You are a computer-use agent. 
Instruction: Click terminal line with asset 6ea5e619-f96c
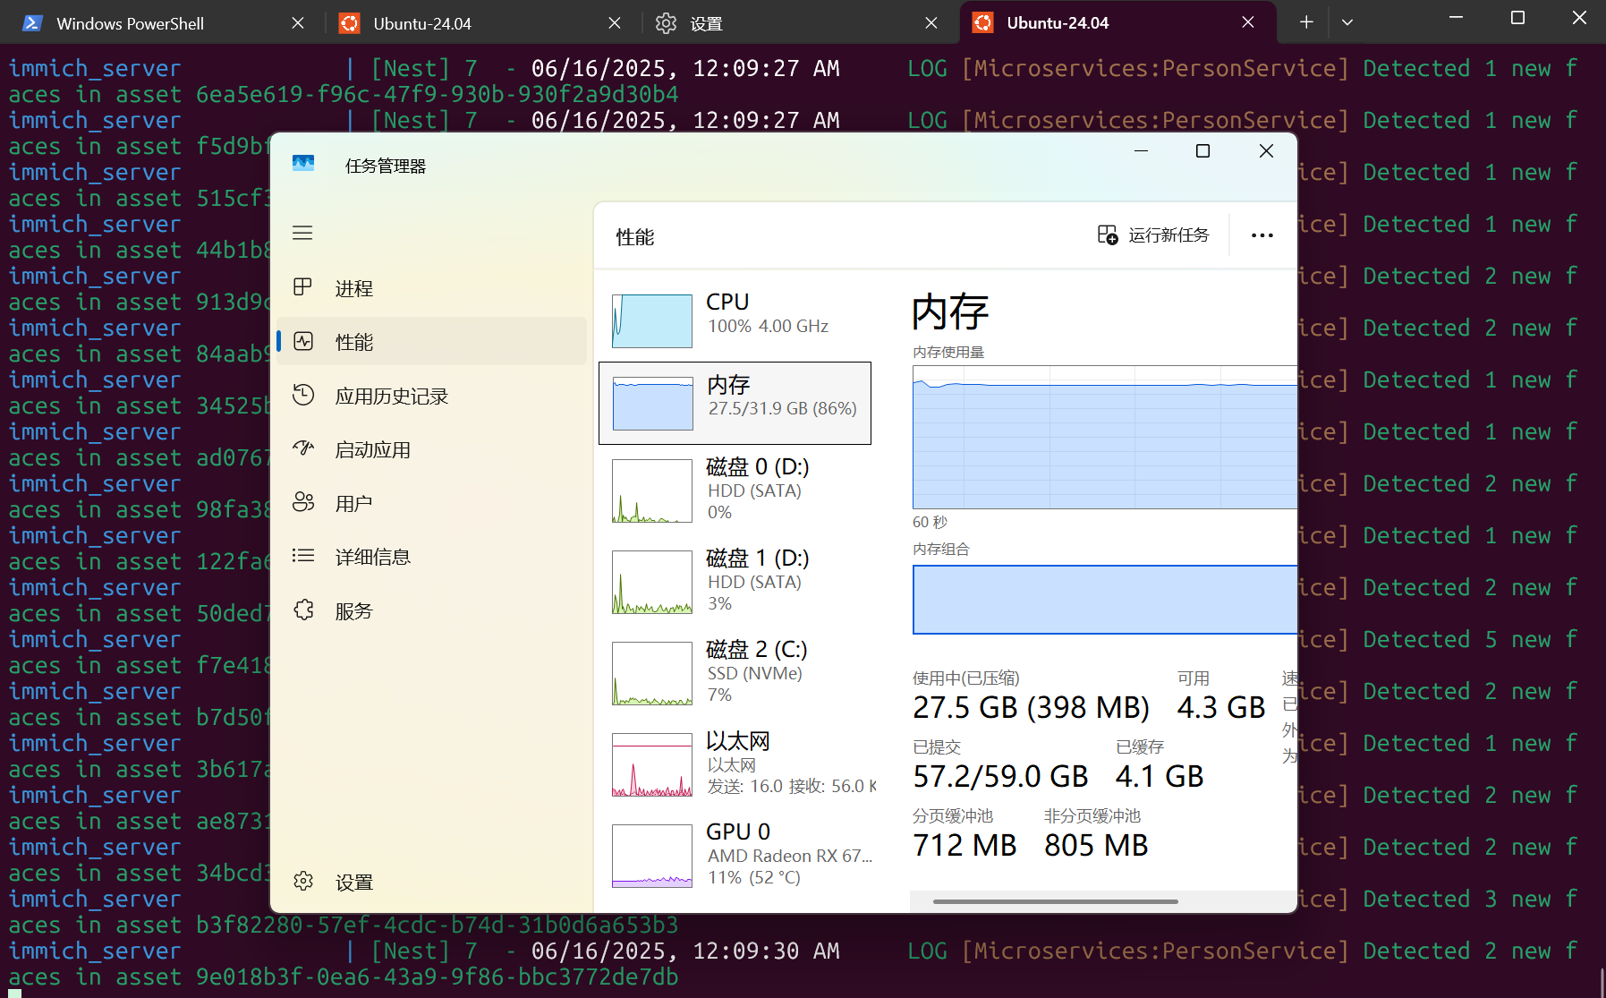[344, 94]
